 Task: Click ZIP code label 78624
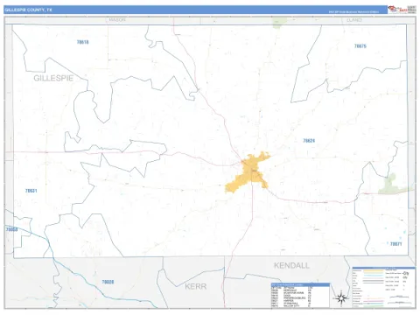[309, 141]
